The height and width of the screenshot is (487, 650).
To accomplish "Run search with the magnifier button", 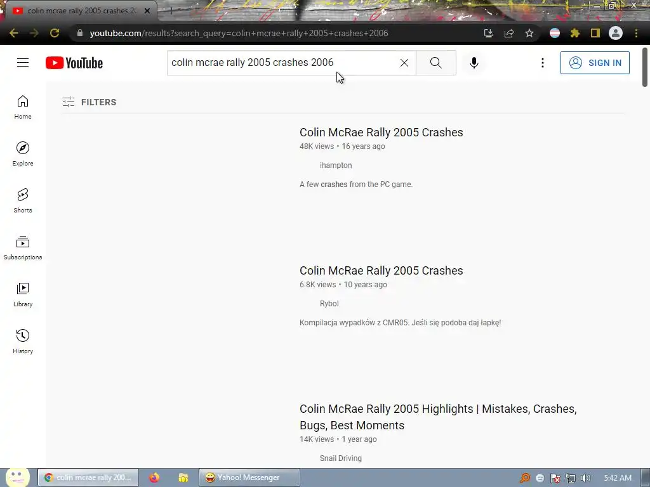I will point(435,63).
